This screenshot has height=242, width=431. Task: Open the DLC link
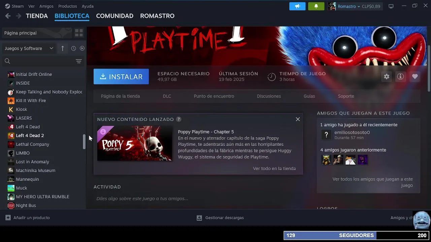167,96
